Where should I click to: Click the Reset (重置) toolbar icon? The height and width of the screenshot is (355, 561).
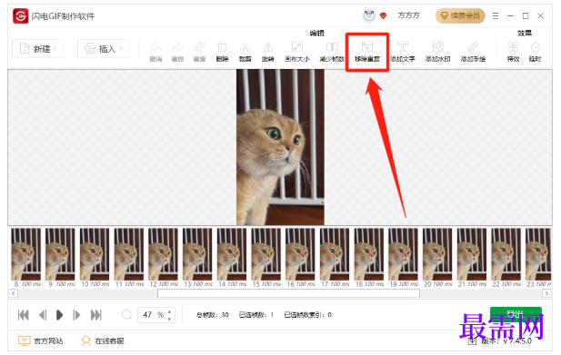[x=199, y=47]
